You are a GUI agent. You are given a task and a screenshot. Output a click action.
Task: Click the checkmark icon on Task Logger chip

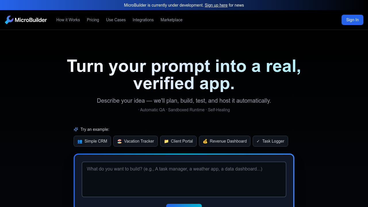[x=258, y=141]
